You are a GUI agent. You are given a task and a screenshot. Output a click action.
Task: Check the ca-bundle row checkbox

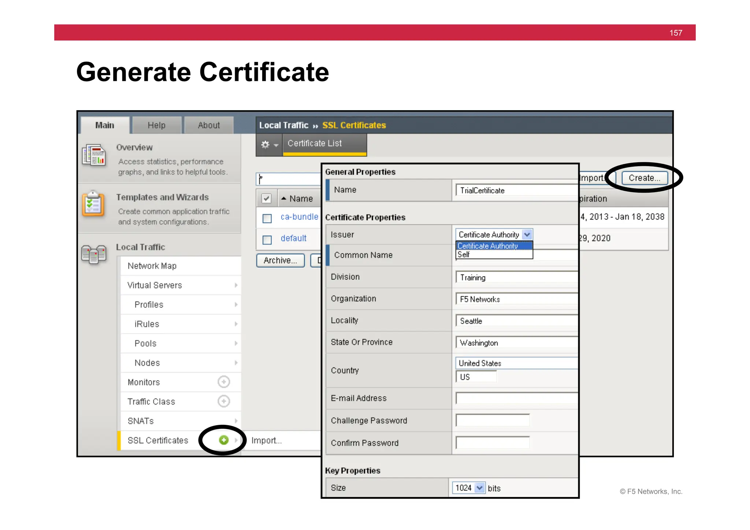(x=267, y=218)
